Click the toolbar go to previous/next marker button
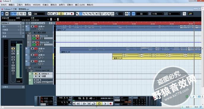 (50, 14)
